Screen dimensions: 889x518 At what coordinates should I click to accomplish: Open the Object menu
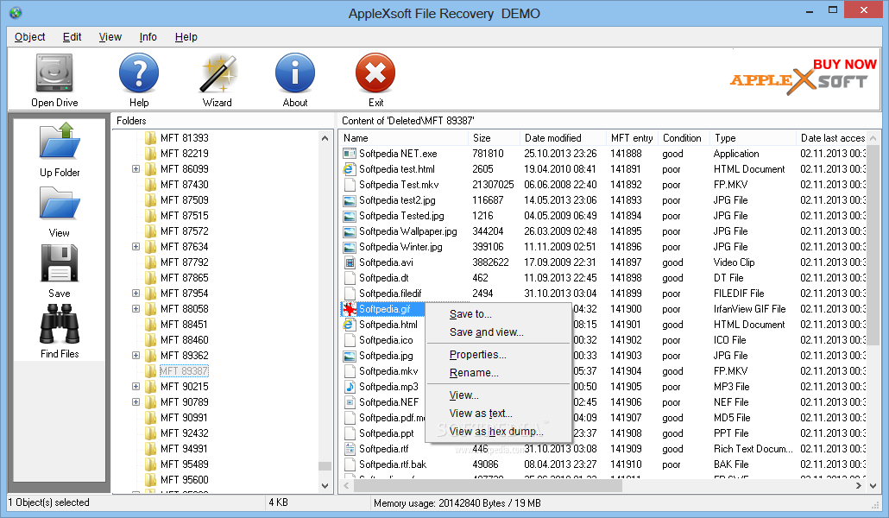coord(30,37)
